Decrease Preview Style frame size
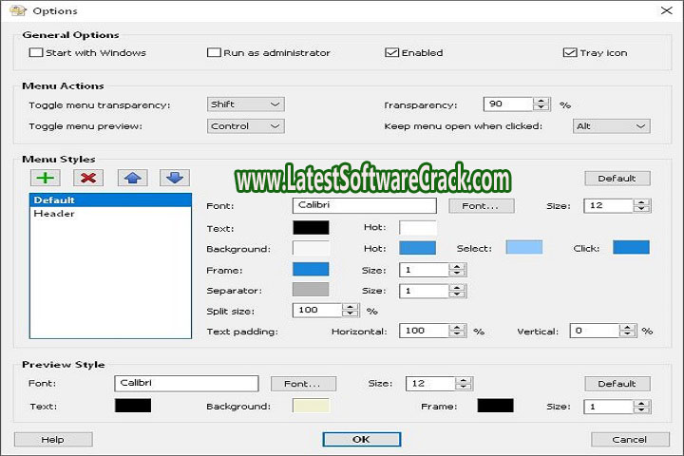 pyautogui.click(x=641, y=409)
